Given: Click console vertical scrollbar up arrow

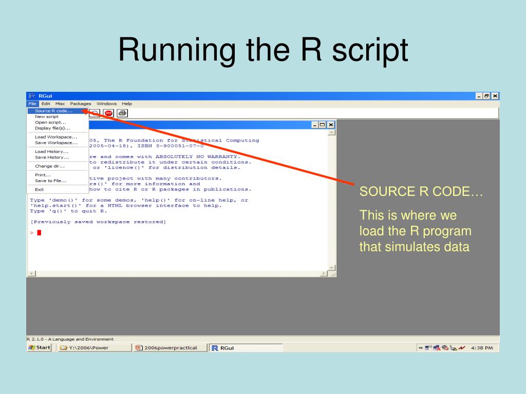Looking at the screenshot, I should coord(331,133).
